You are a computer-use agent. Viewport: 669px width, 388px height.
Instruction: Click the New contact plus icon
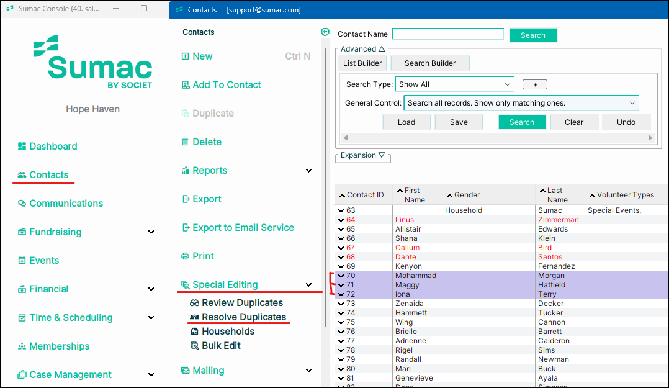coord(185,56)
